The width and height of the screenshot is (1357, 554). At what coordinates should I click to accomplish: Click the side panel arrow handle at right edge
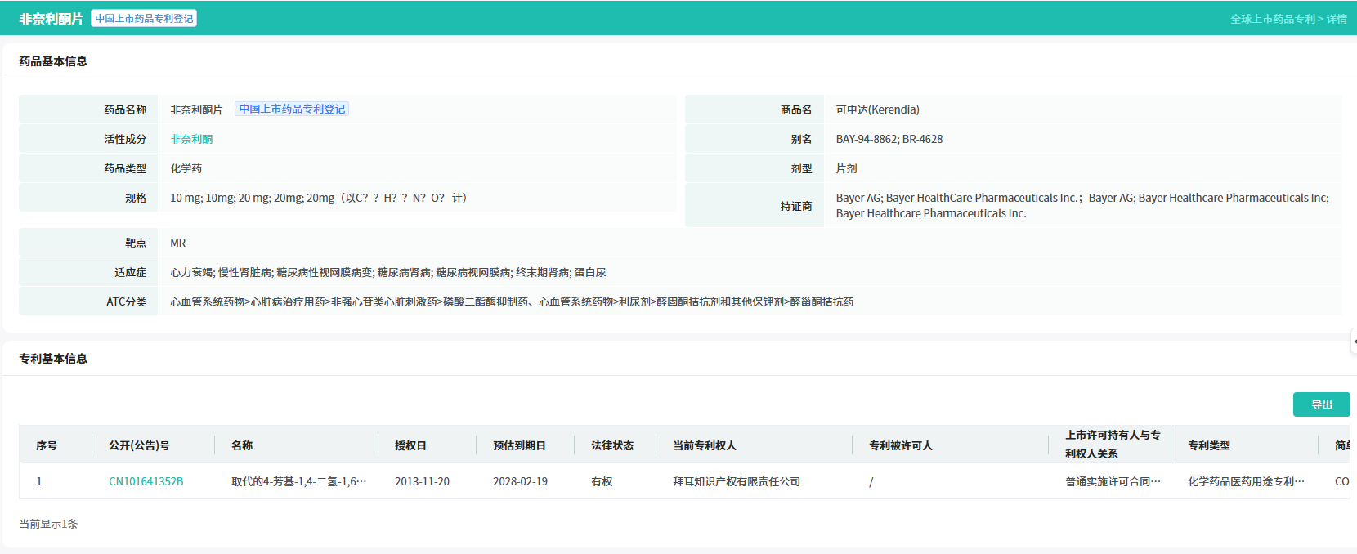(x=1354, y=342)
